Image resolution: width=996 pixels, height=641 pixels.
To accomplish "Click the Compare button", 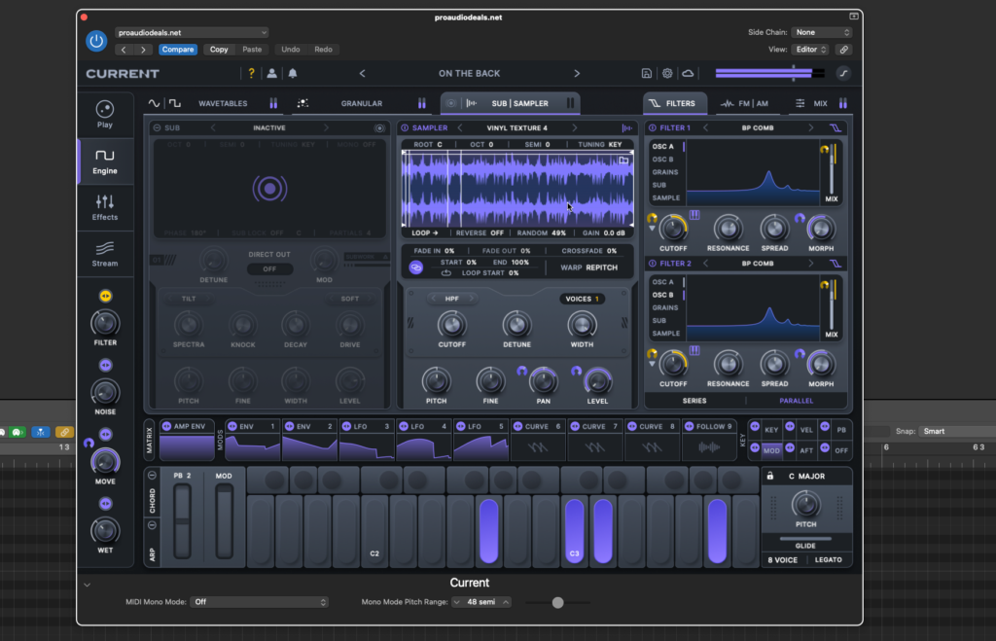I will 177,50.
